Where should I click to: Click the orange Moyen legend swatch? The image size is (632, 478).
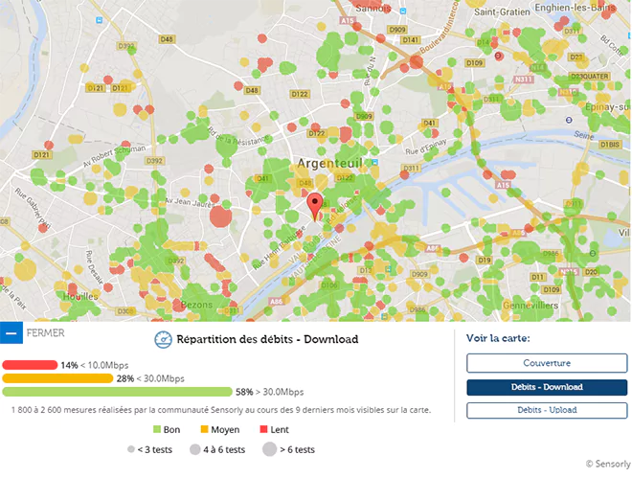(x=204, y=430)
